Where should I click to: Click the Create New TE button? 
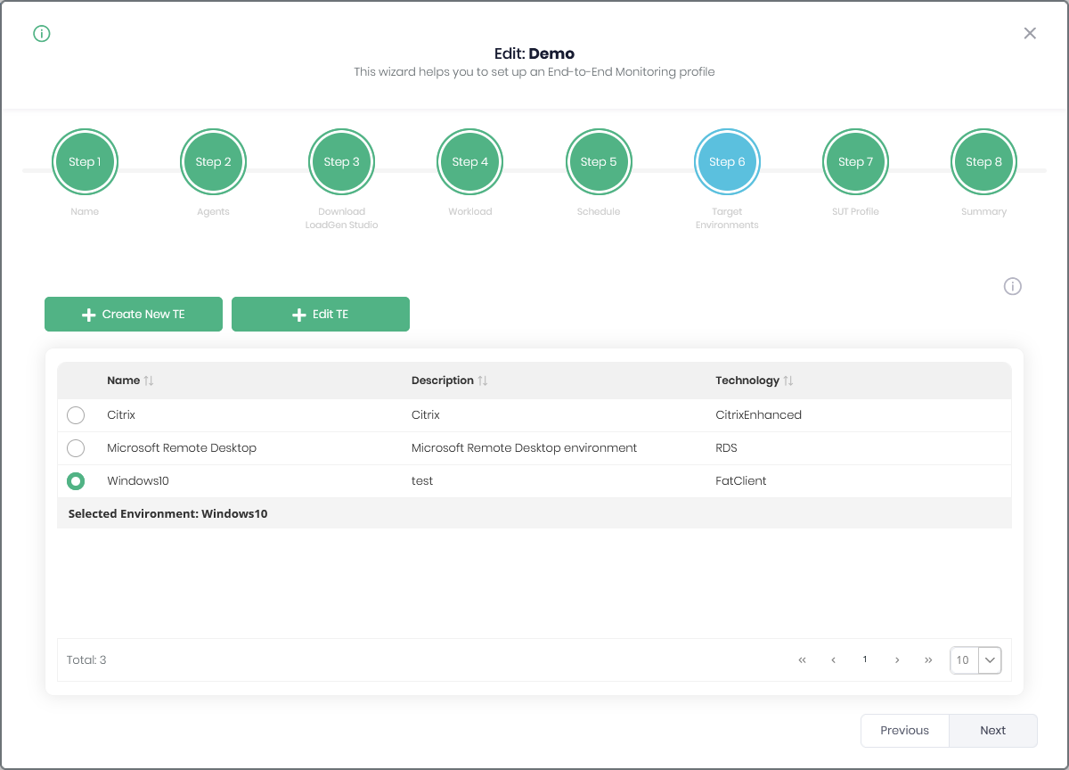click(x=134, y=315)
